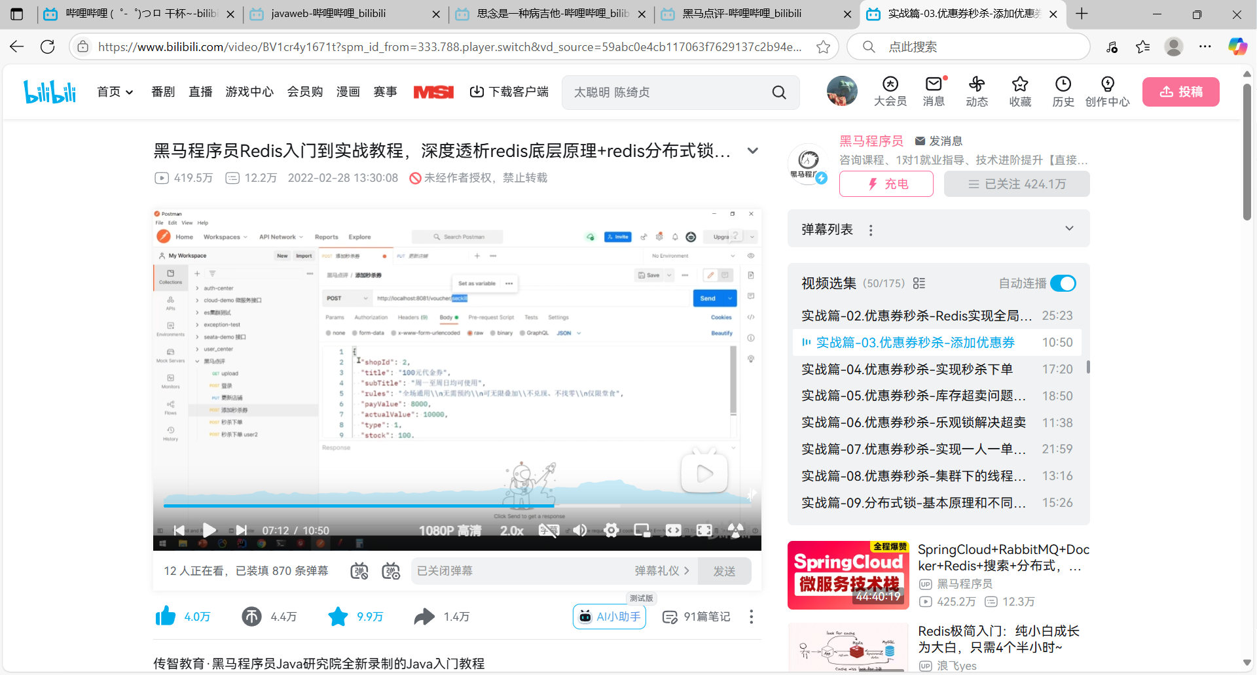Open danmaku settings icon
This screenshot has width=1257, height=675.
391,571
